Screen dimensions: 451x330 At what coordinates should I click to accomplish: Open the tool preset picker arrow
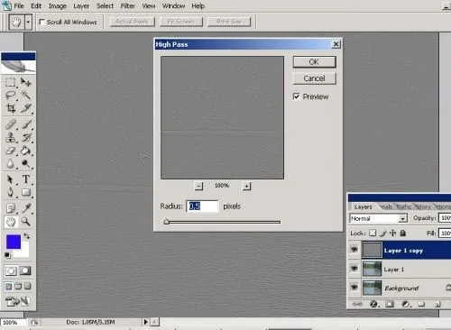(28, 23)
